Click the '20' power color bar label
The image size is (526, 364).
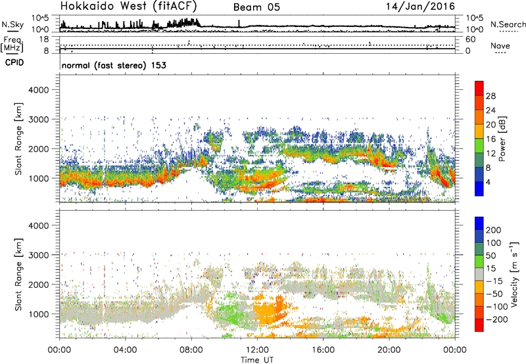tap(490, 125)
